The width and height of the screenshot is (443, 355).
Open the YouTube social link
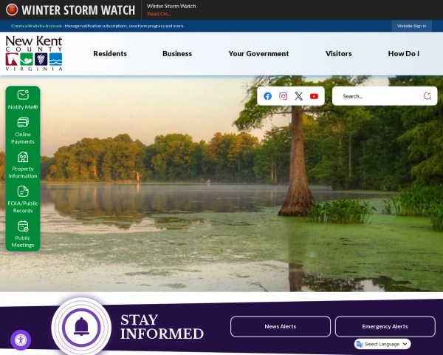tap(314, 96)
